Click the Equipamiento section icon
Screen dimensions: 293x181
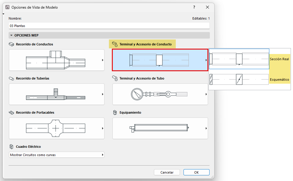tap(115, 112)
